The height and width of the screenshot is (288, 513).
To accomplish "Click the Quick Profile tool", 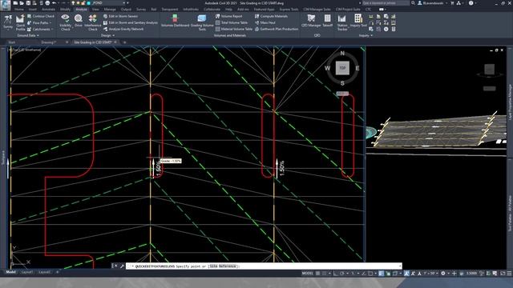I will click(20, 22).
